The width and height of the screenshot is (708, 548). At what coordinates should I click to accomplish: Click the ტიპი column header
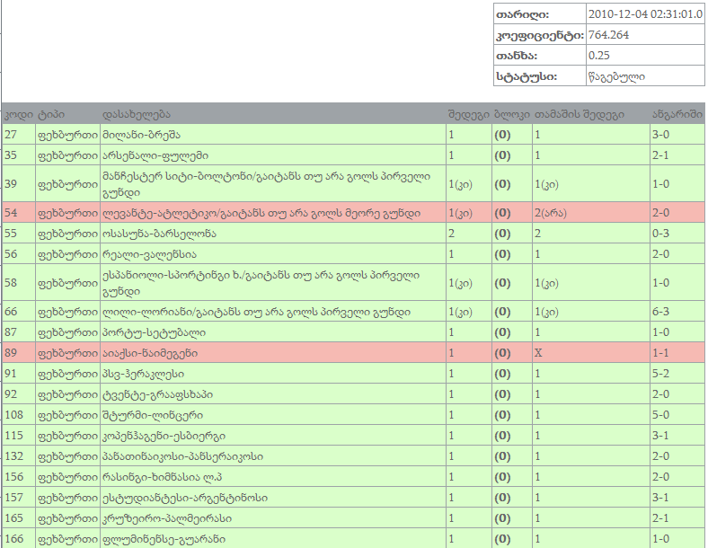point(51,115)
